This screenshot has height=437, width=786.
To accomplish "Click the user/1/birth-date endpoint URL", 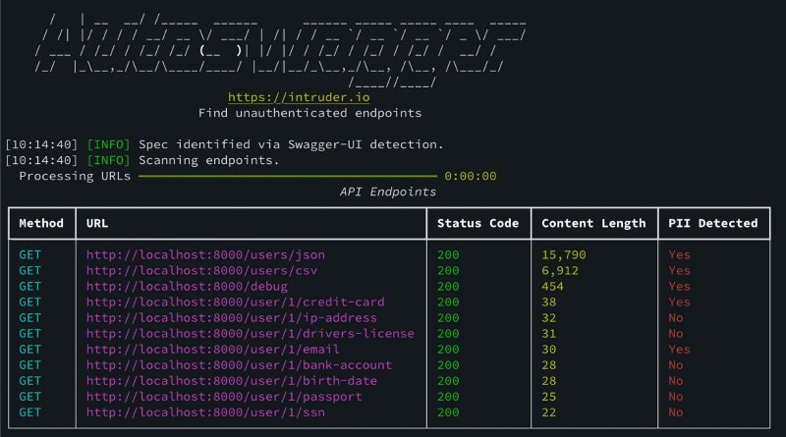I will (235, 380).
